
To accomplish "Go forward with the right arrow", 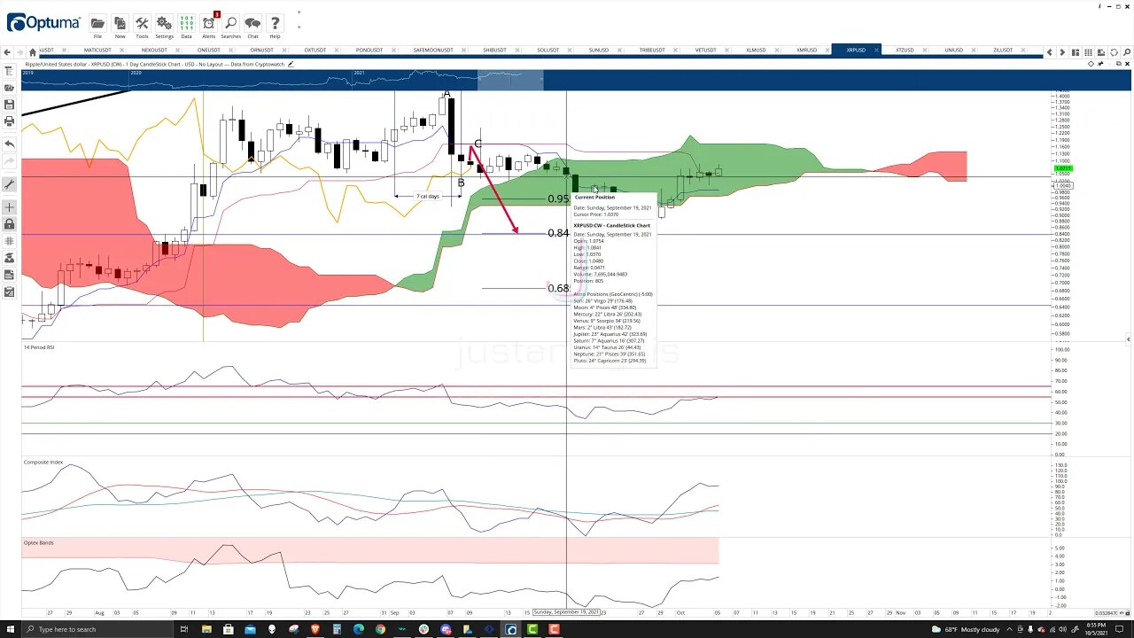I will click(x=20, y=52).
